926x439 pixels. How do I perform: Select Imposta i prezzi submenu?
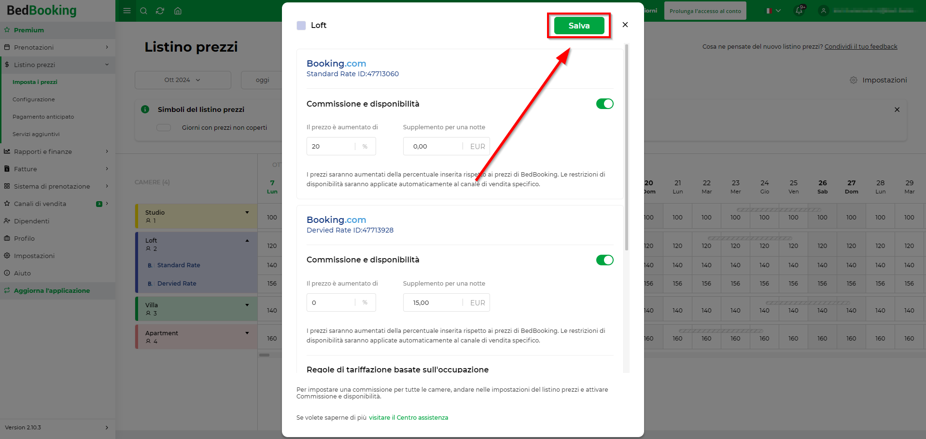[35, 82]
